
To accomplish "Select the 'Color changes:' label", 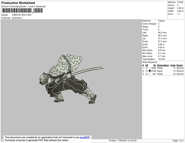I will coord(150,24).
